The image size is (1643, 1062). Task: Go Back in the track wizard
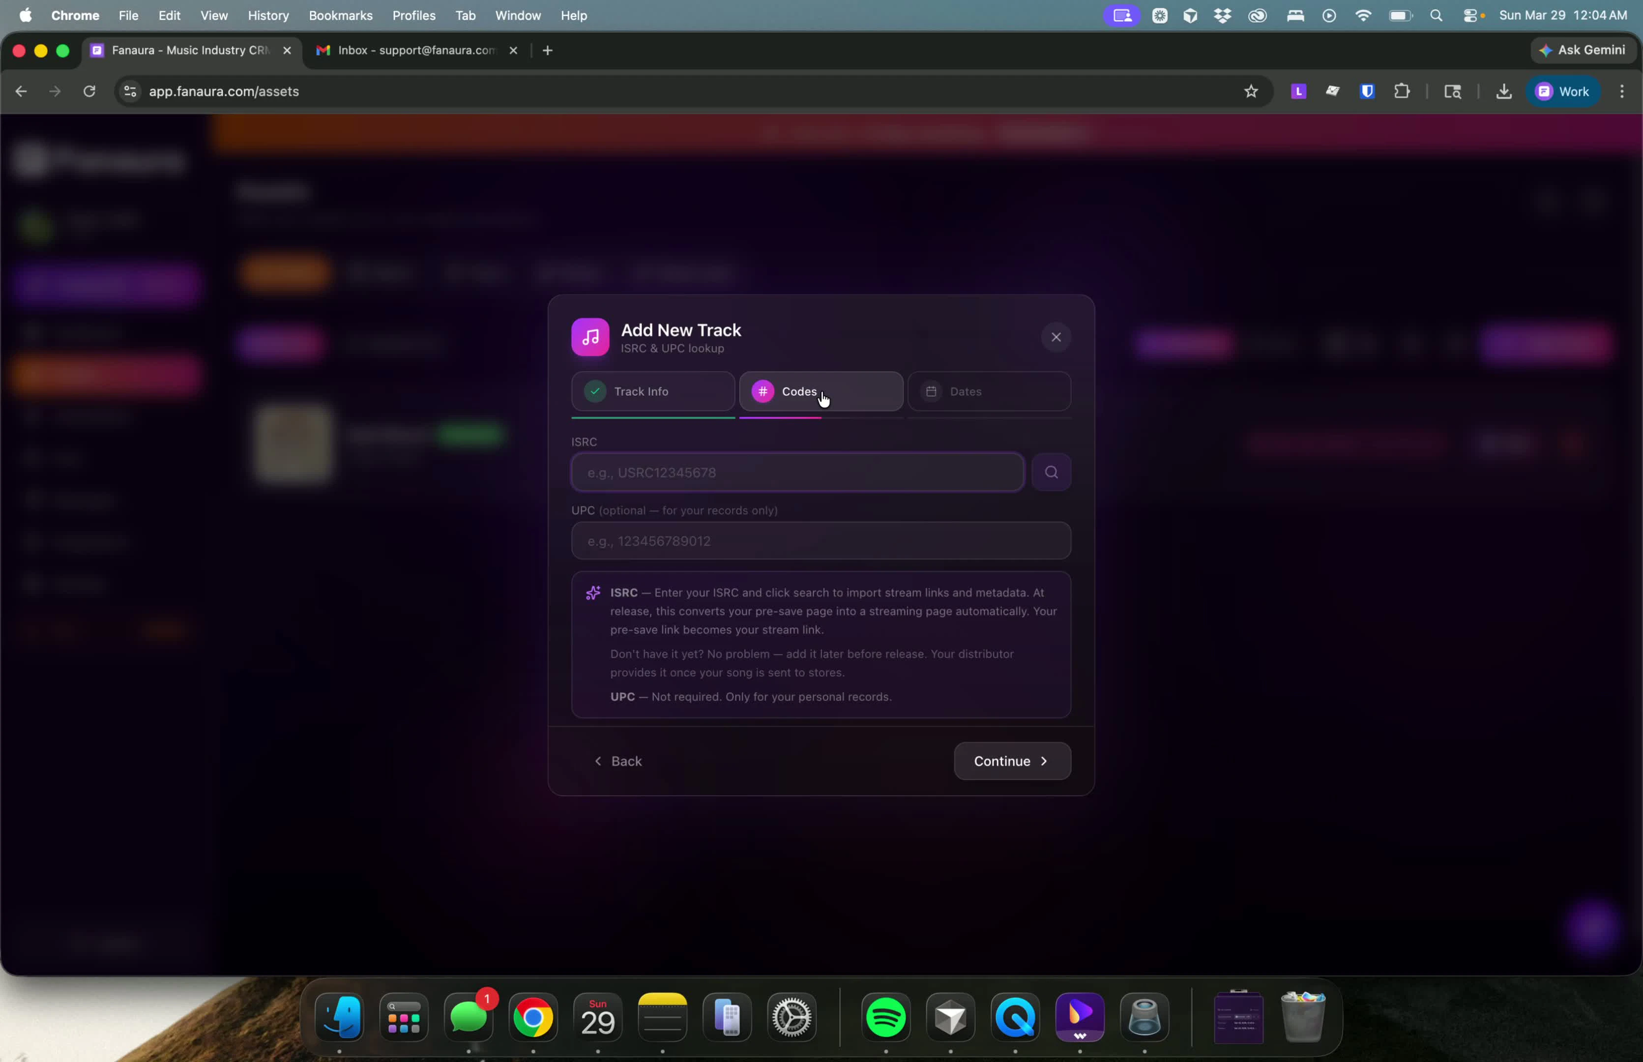pyautogui.click(x=618, y=761)
